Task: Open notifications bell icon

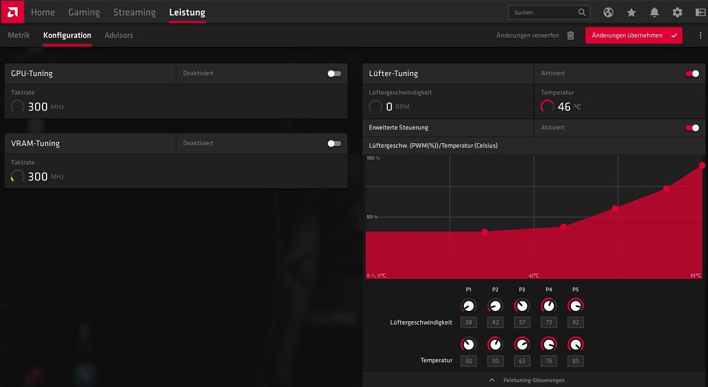Action: coord(655,12)
